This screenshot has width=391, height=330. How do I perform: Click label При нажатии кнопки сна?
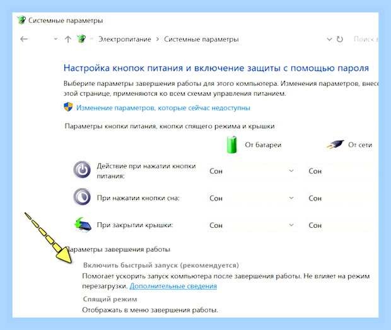[x=138, y=198]
